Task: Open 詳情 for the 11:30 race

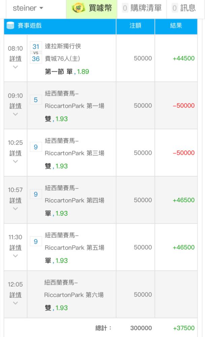Action: [x=16, y=248]
